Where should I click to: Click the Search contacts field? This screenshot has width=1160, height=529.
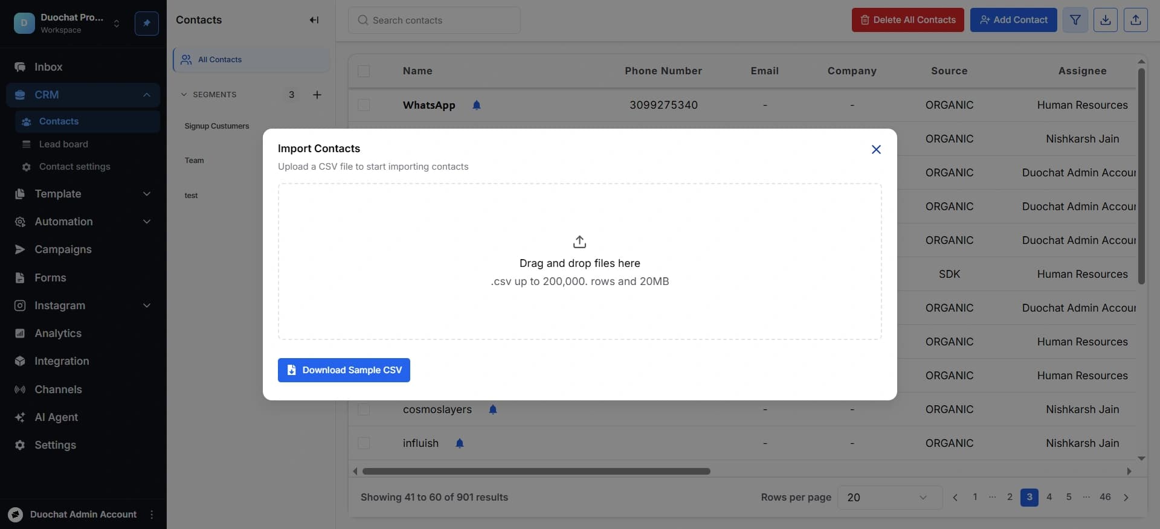[434, 21]
